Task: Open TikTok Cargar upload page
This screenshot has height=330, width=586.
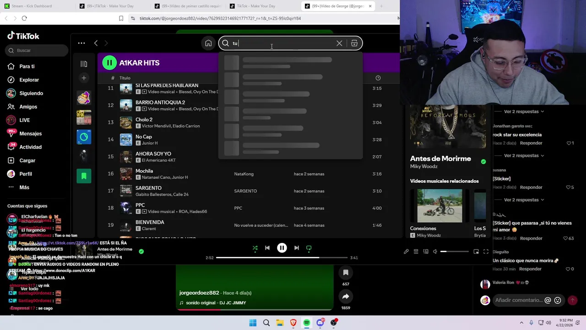Action: pyautogui.click(x=27, y=160)
